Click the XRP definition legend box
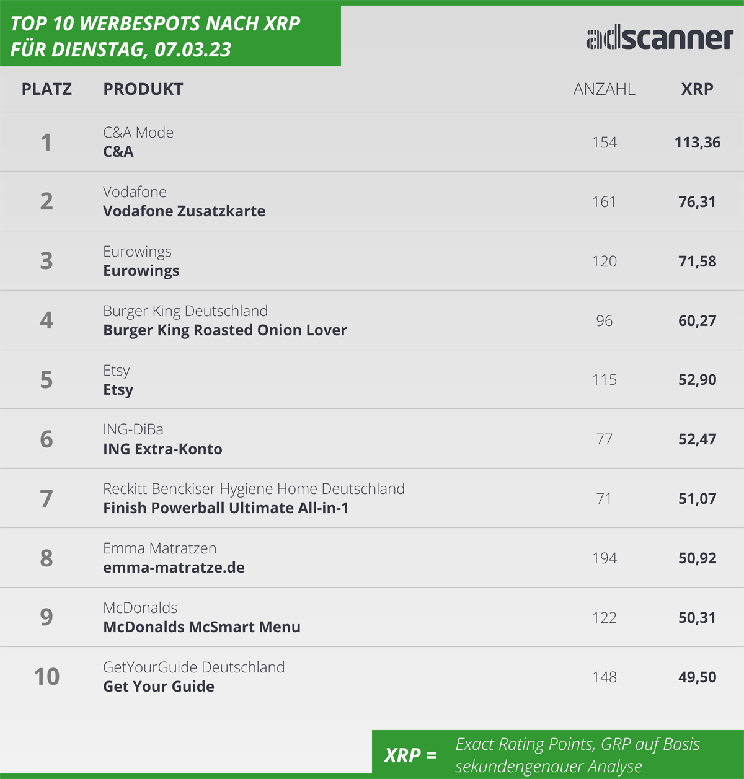Image resolution: width=744 pixels, height=779 pixels. [x=558, y=754]
